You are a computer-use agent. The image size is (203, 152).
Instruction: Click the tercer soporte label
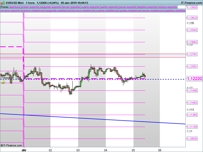(x=71, y=7)
